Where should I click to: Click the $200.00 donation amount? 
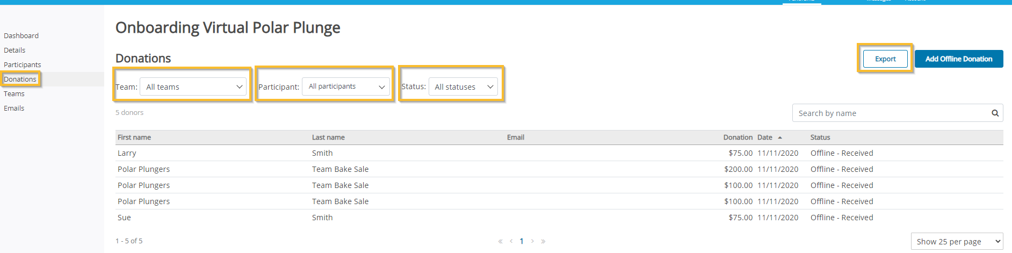(739, 169)
